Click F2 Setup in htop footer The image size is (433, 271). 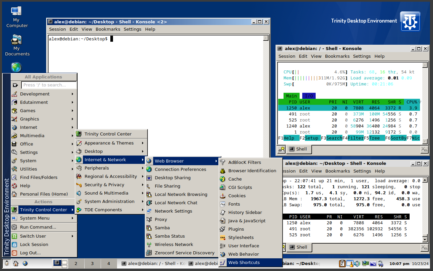tap(310, 138)
